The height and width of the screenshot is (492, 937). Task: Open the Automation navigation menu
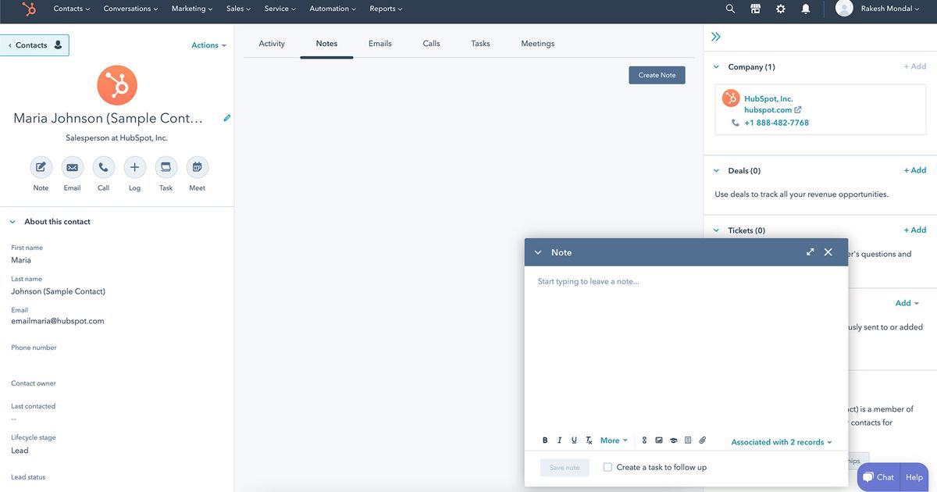click(x=333, y=9)
